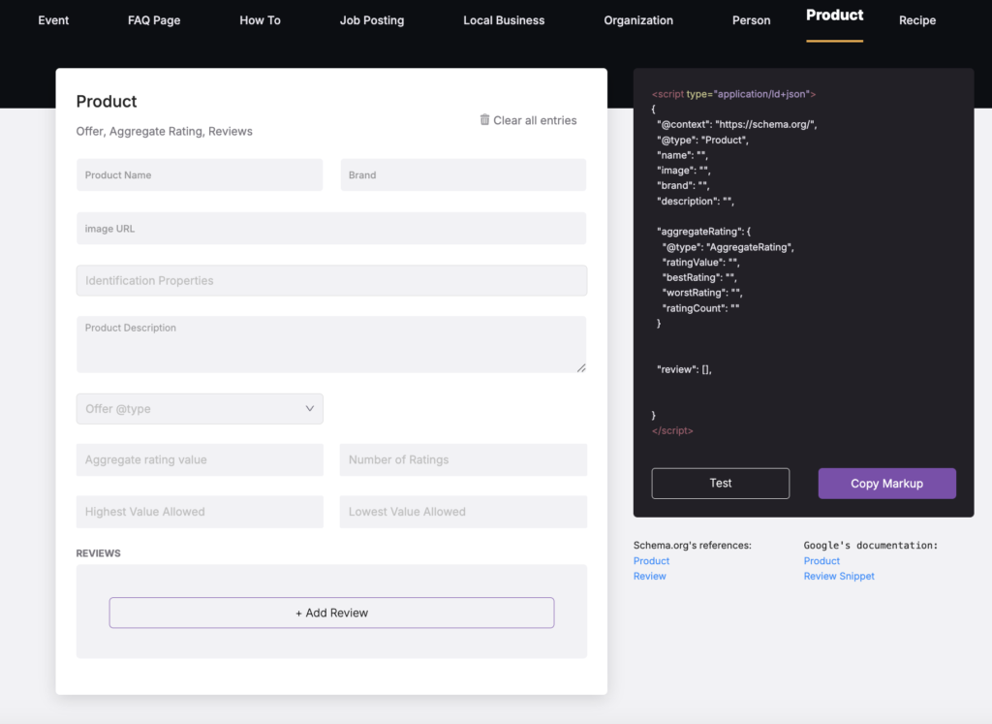Expand the Offer @type dropdown
This screenshot has height=724, width=992.
200,409
